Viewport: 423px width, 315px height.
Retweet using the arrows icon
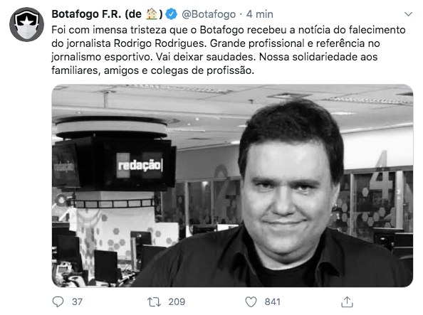pyautogui.click(x=154, y=301)
